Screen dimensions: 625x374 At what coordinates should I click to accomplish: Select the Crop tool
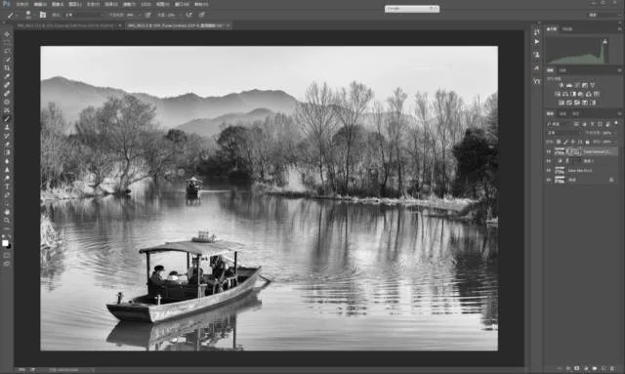tap(7, 67)
